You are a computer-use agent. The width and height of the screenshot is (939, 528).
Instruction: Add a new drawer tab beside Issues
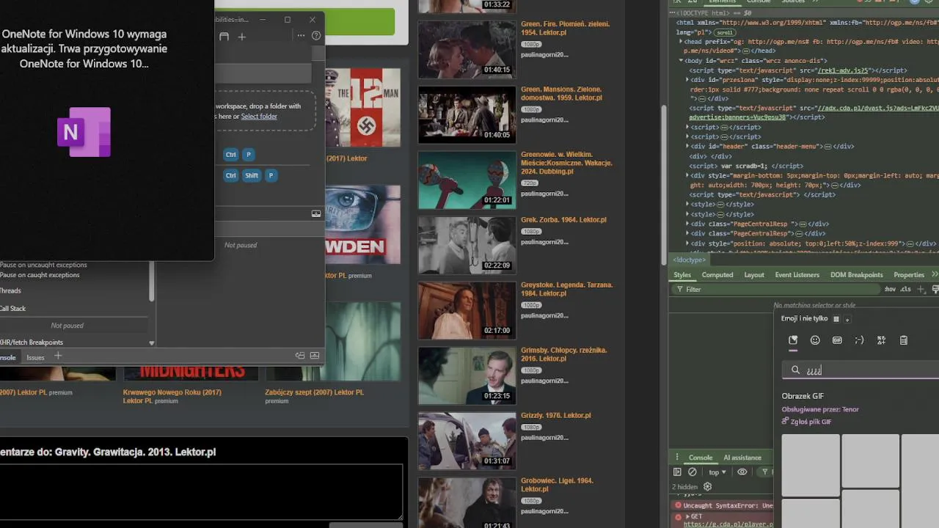click(x=58, y=356)
